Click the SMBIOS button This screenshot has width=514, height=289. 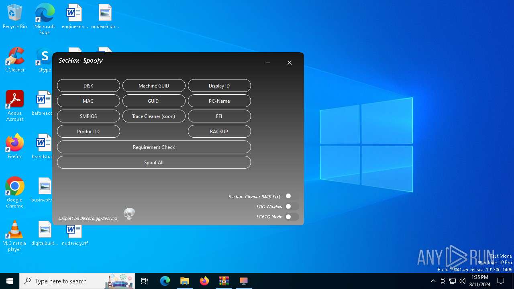[x=88, y=116]
